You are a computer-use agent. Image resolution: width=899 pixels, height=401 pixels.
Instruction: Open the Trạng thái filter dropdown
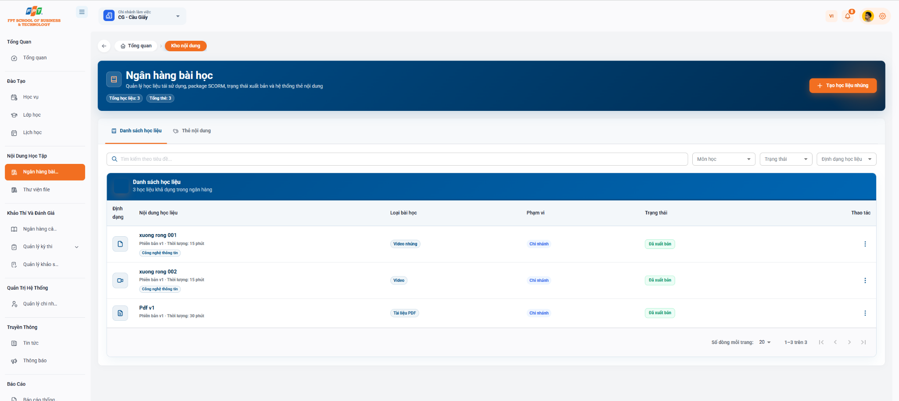pyautogui.click(x=786, y=159)
